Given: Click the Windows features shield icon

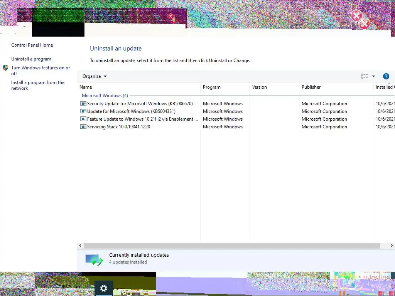Looking at the screenshot, I should (x=5, y=68).
